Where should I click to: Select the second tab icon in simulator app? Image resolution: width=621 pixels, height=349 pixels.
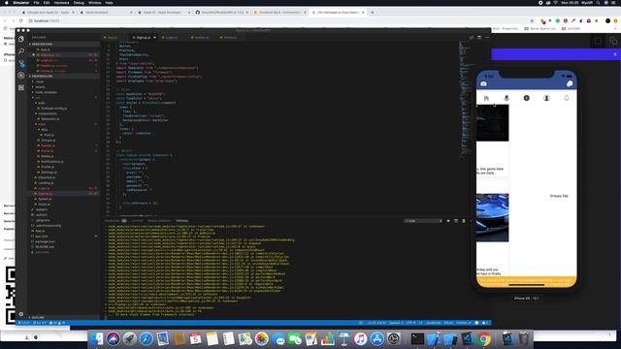507,98
